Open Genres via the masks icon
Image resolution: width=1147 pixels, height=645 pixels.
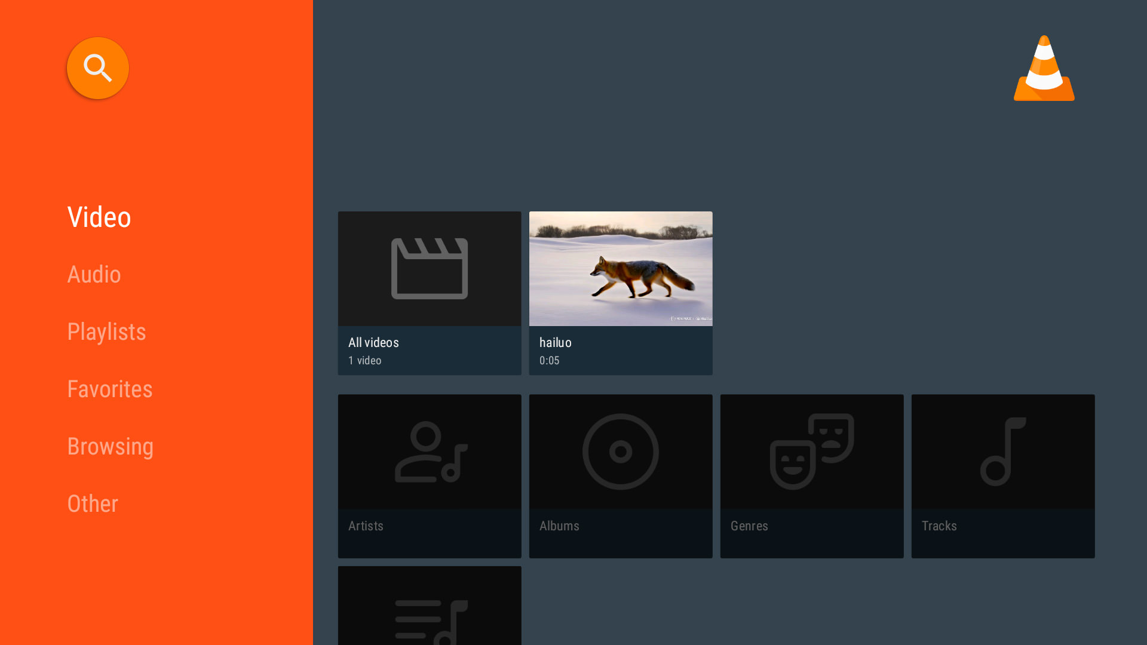tap(811, 451)
